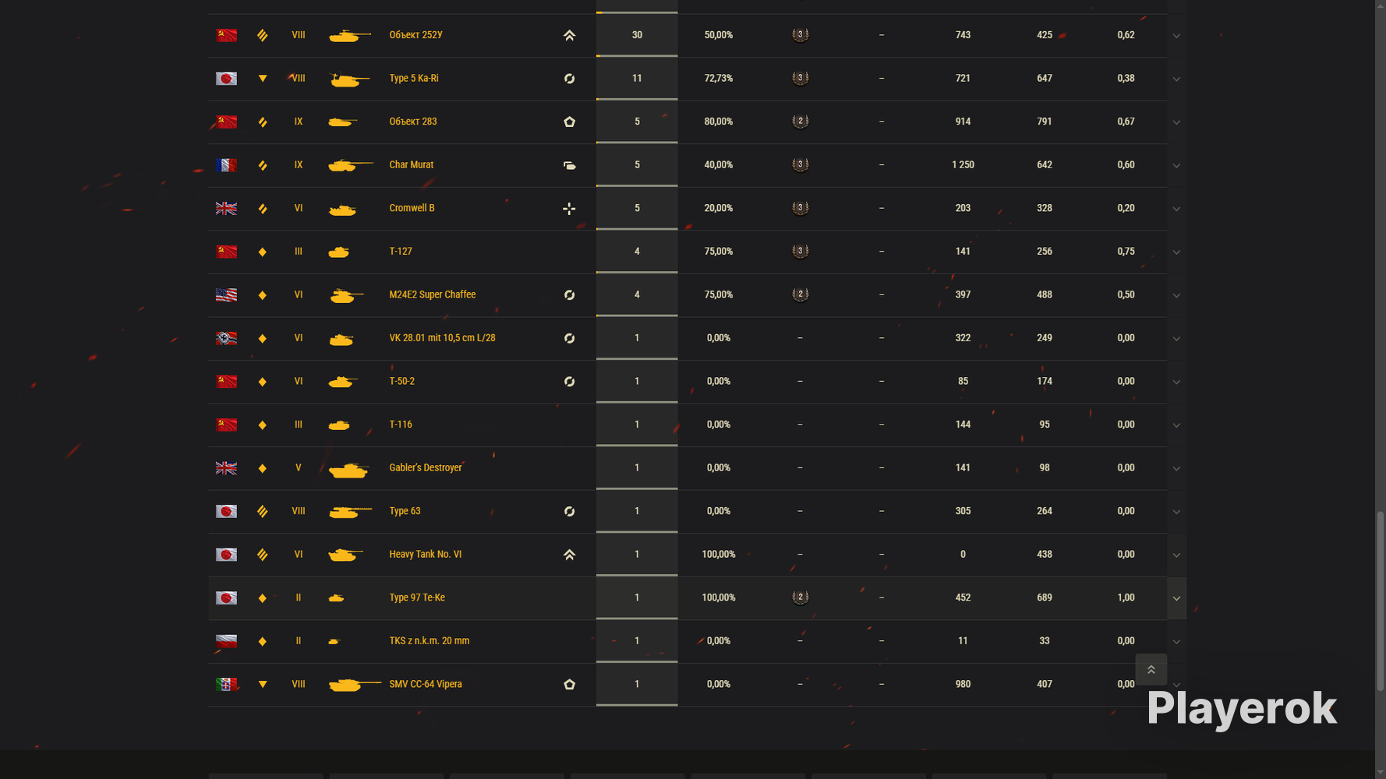The width and height of the screenshot is (1386, 779).
Task: Click the mastery badge on the Type 97 Te-Ke row
Action: click(x=800, y=597)
